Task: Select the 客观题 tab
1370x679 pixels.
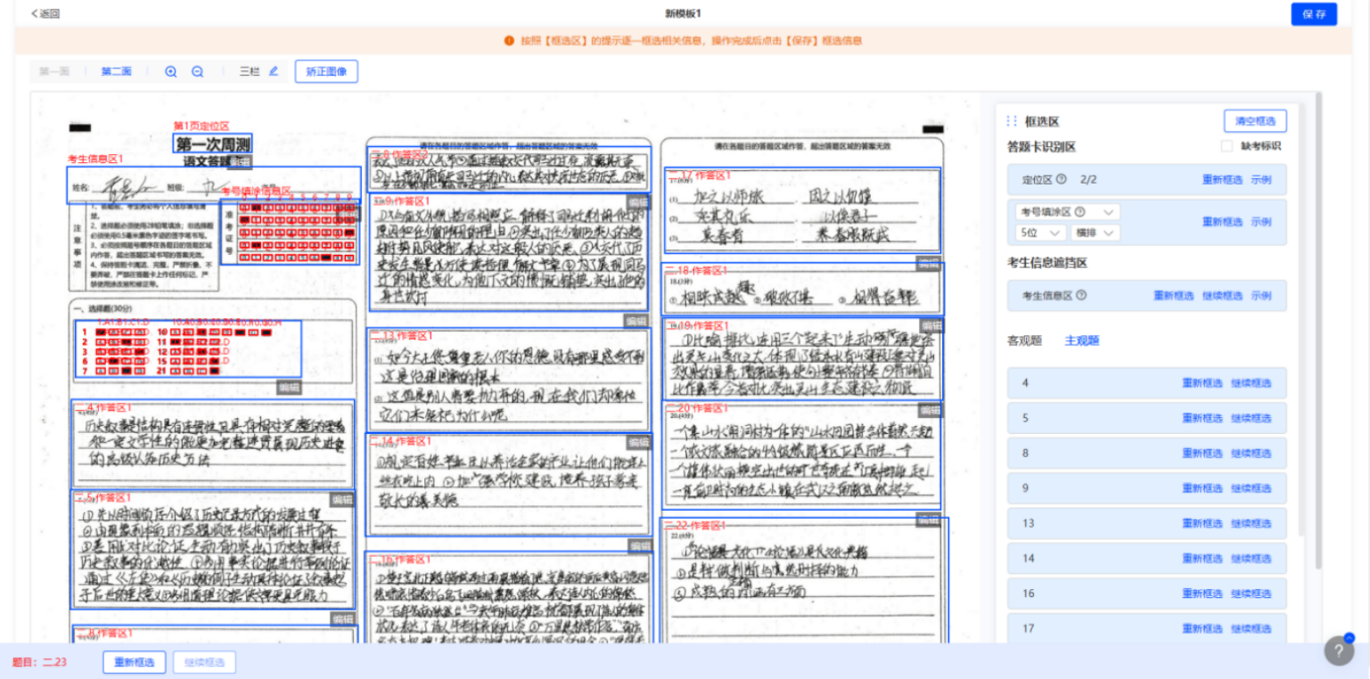Action: (1024, 340)
